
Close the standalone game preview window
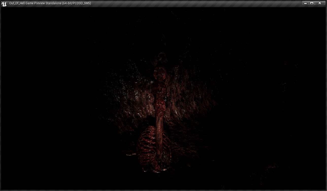click(320, 3)
